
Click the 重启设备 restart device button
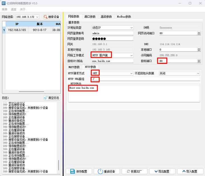point(106,171)
